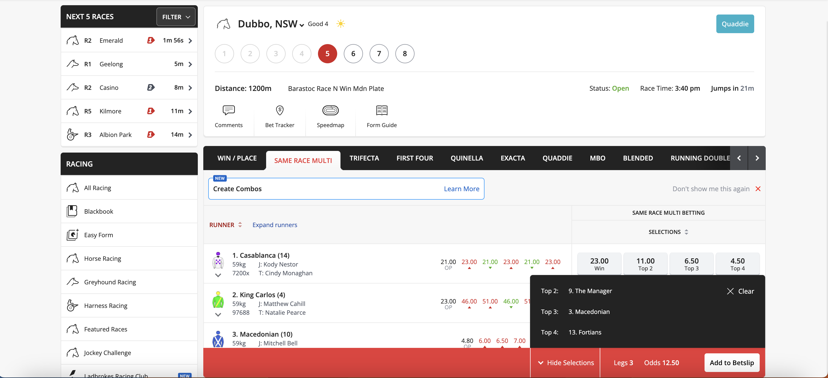The image size is (828, 378).
Task: Switch to the WIN / PLACE tab
Action: point(237,158)
